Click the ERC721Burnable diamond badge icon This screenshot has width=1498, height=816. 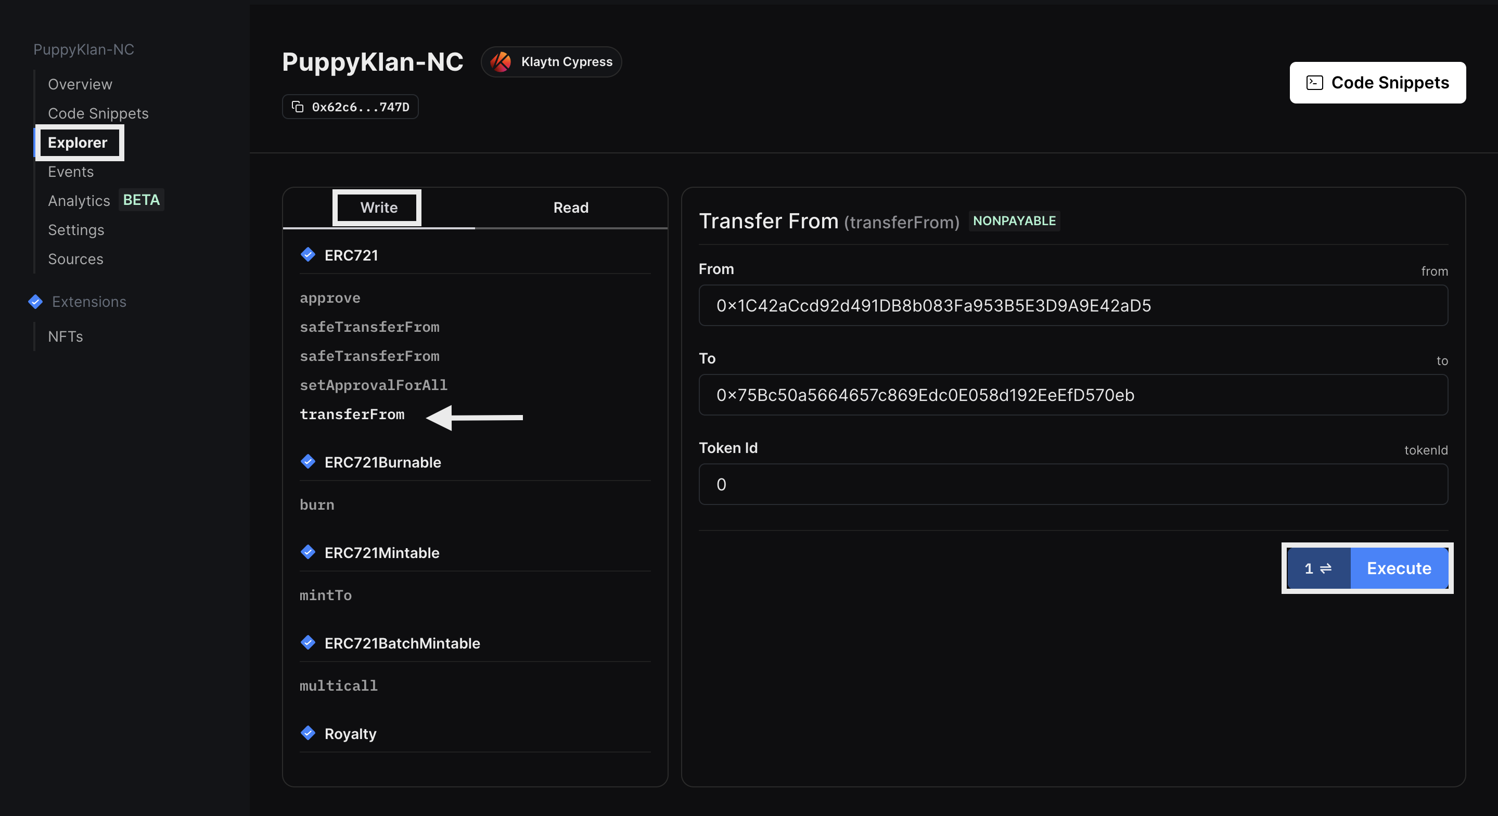pos(308,462)
